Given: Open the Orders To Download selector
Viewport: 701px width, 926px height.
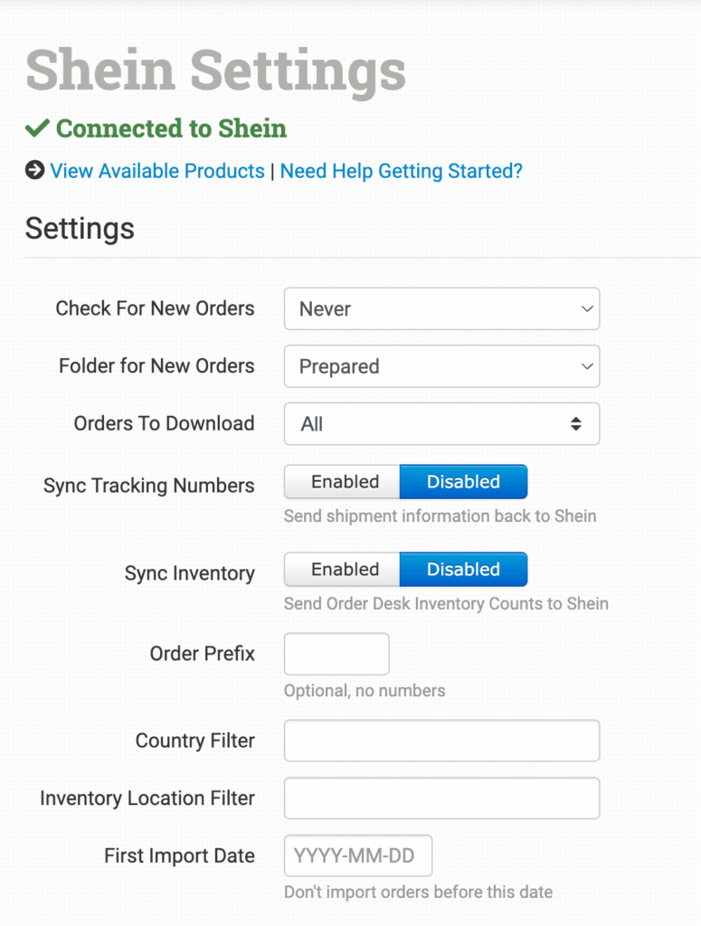Looking at the screenshot, I should 441,424.
